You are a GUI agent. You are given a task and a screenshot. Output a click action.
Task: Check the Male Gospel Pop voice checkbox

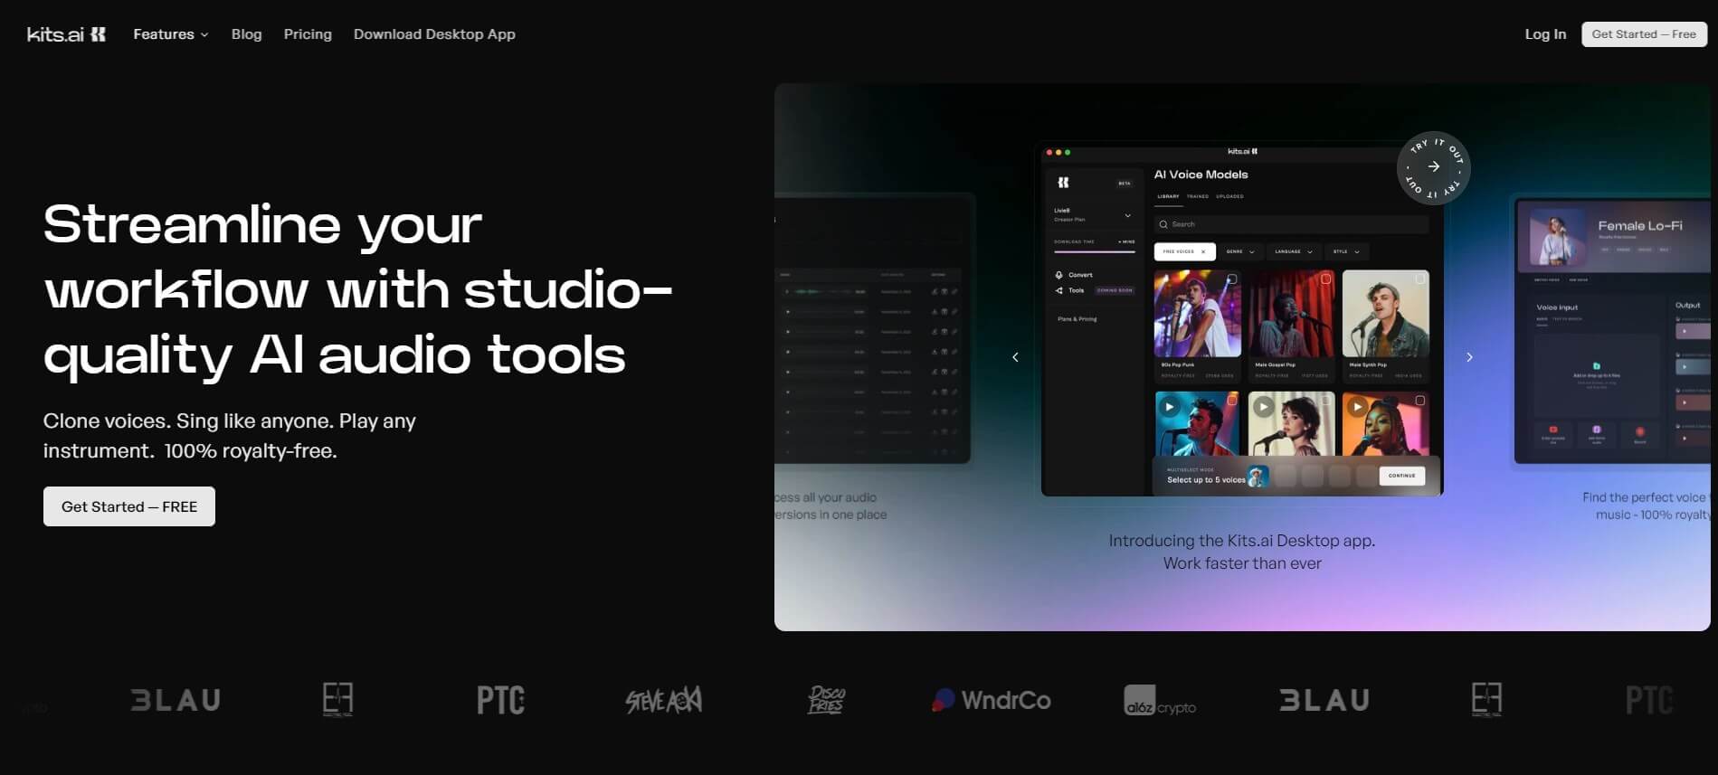pos(1325,279)
